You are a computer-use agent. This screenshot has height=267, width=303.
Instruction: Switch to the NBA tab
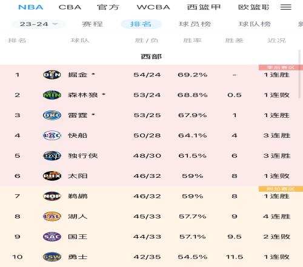pos(31,7)
